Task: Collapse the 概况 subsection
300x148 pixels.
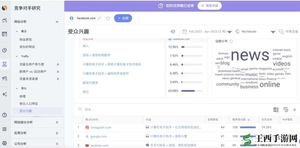Action: click(17, 31)
